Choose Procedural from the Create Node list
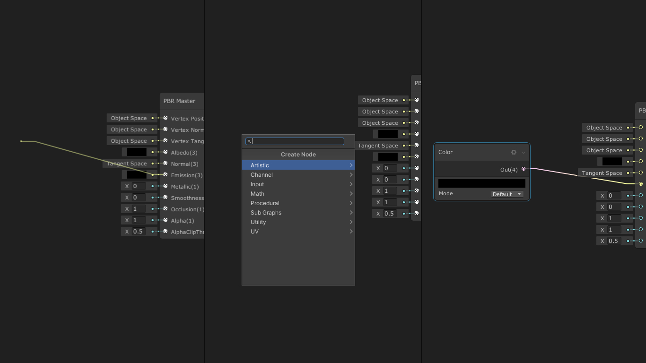 (x=265, y=203)
